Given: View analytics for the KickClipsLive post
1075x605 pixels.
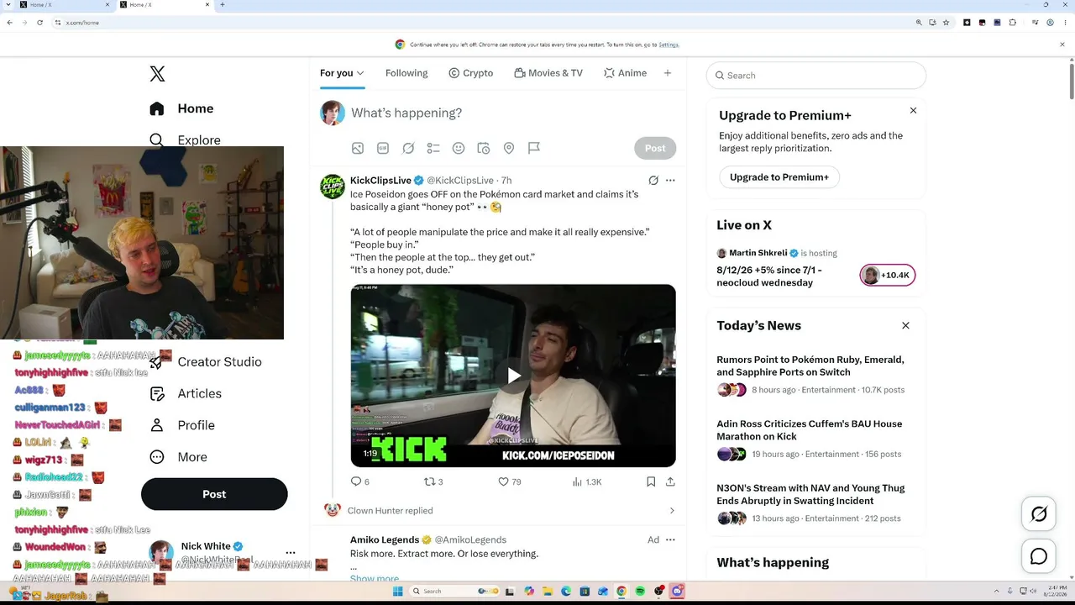Looking at the screenshot, I should tap(586, 481).
